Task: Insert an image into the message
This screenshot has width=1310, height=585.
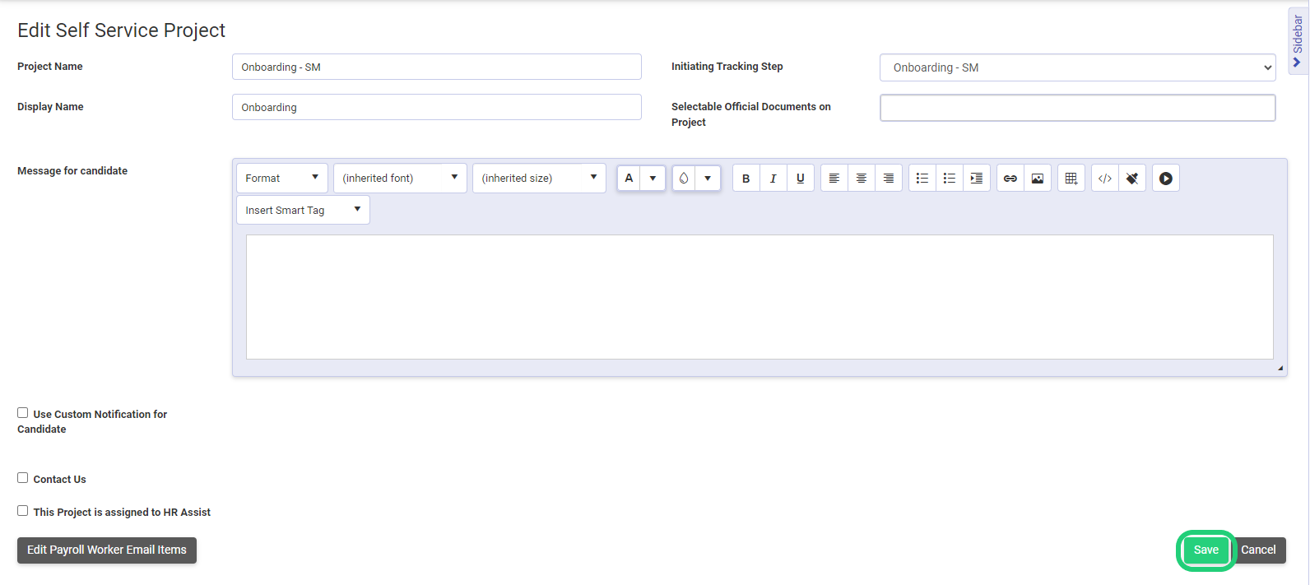Action: (x=1037, y=179)
